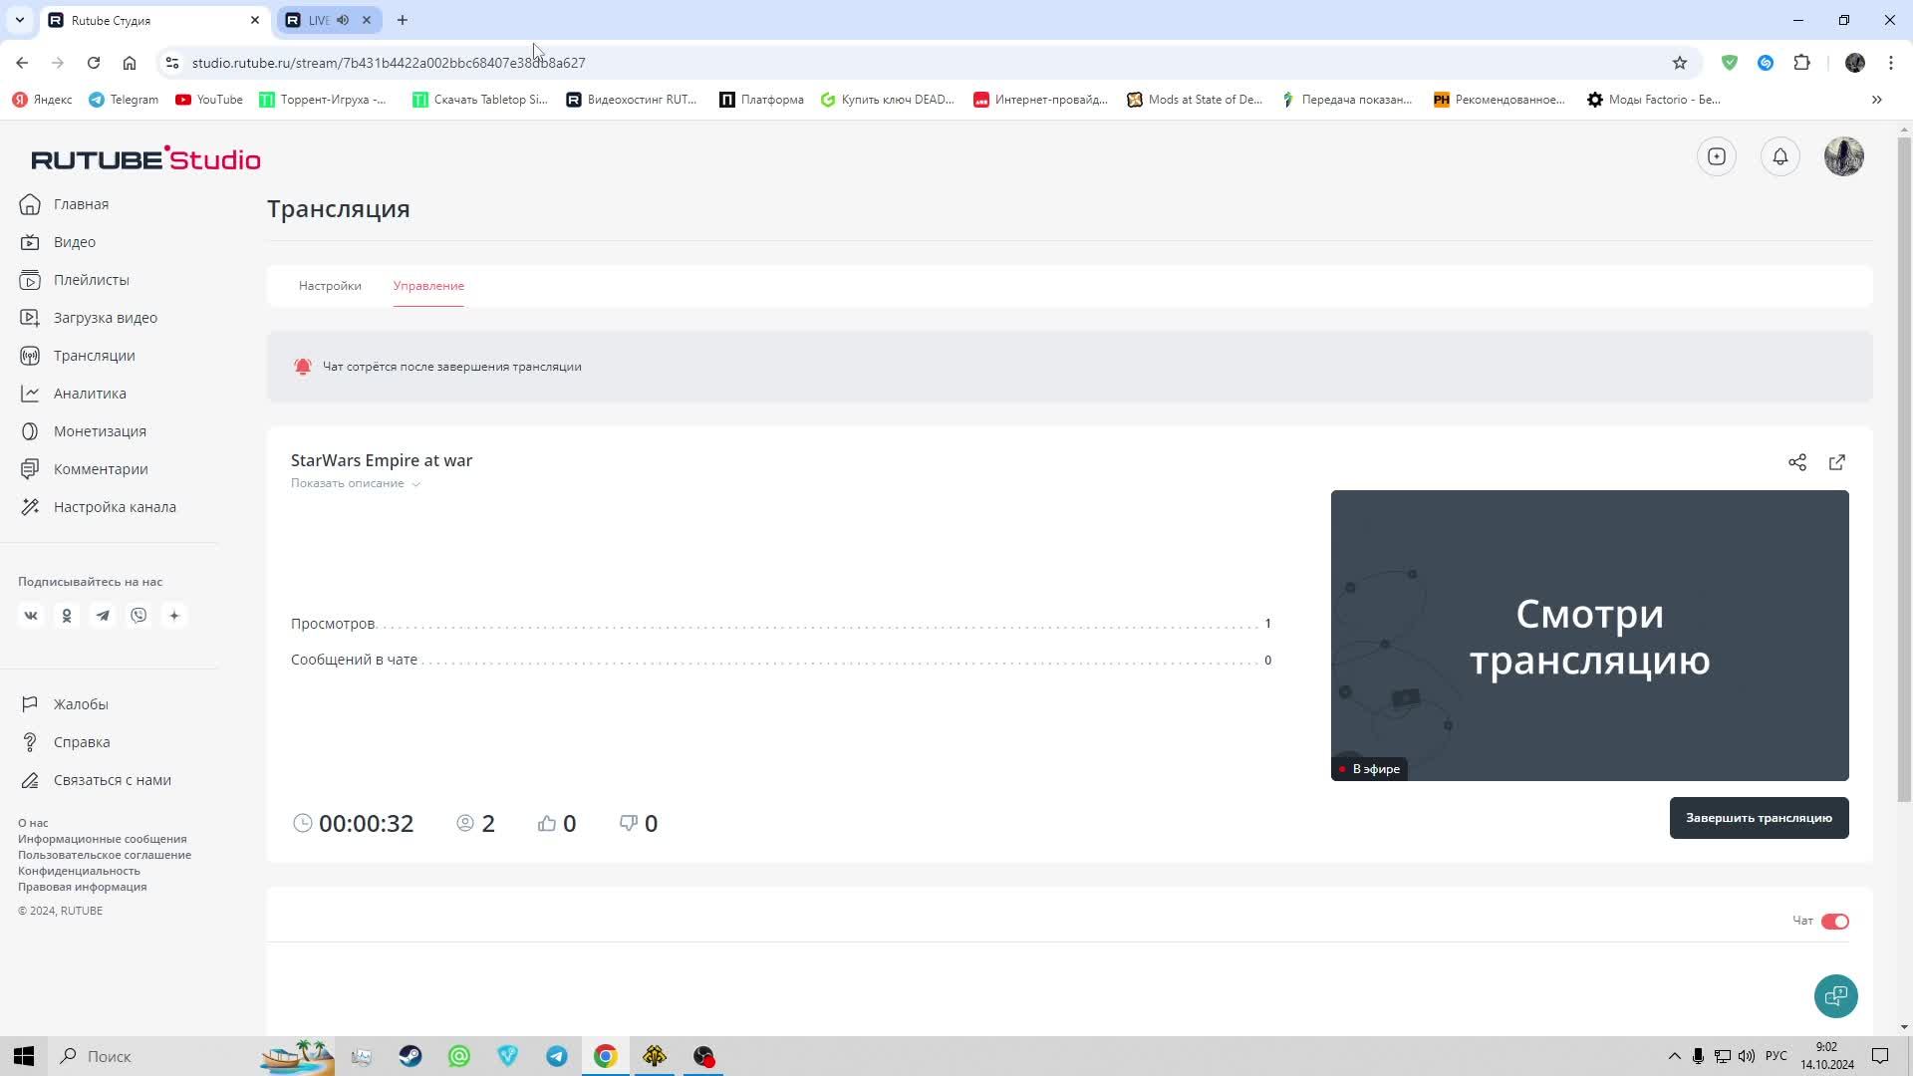Click the stream preview thumbnail
This screenshot has width=1913, height=1076.
(1588, 635)
